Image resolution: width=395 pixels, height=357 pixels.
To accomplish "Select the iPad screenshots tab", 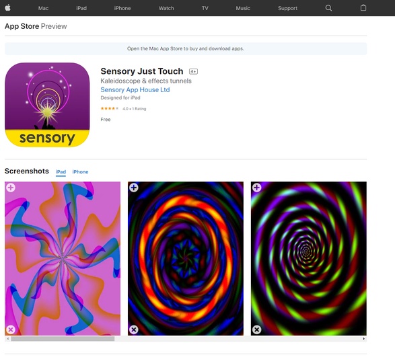I will click(x=61, y=172).
